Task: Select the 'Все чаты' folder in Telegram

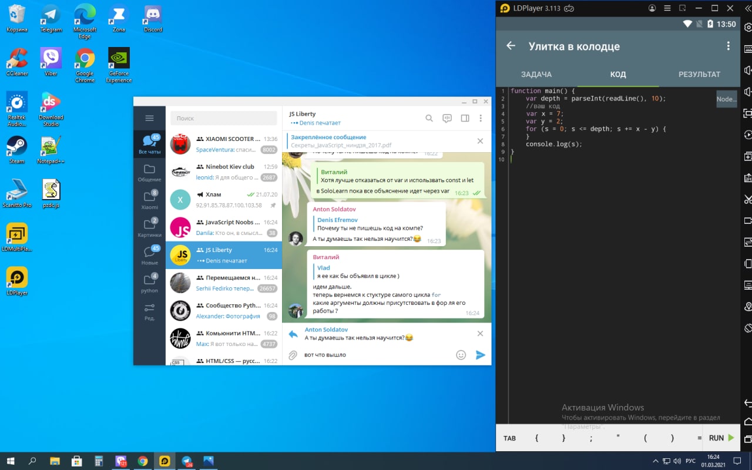Action: [149, 144]
